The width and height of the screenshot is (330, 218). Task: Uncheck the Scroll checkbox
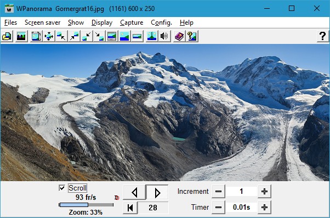point(62,188)
